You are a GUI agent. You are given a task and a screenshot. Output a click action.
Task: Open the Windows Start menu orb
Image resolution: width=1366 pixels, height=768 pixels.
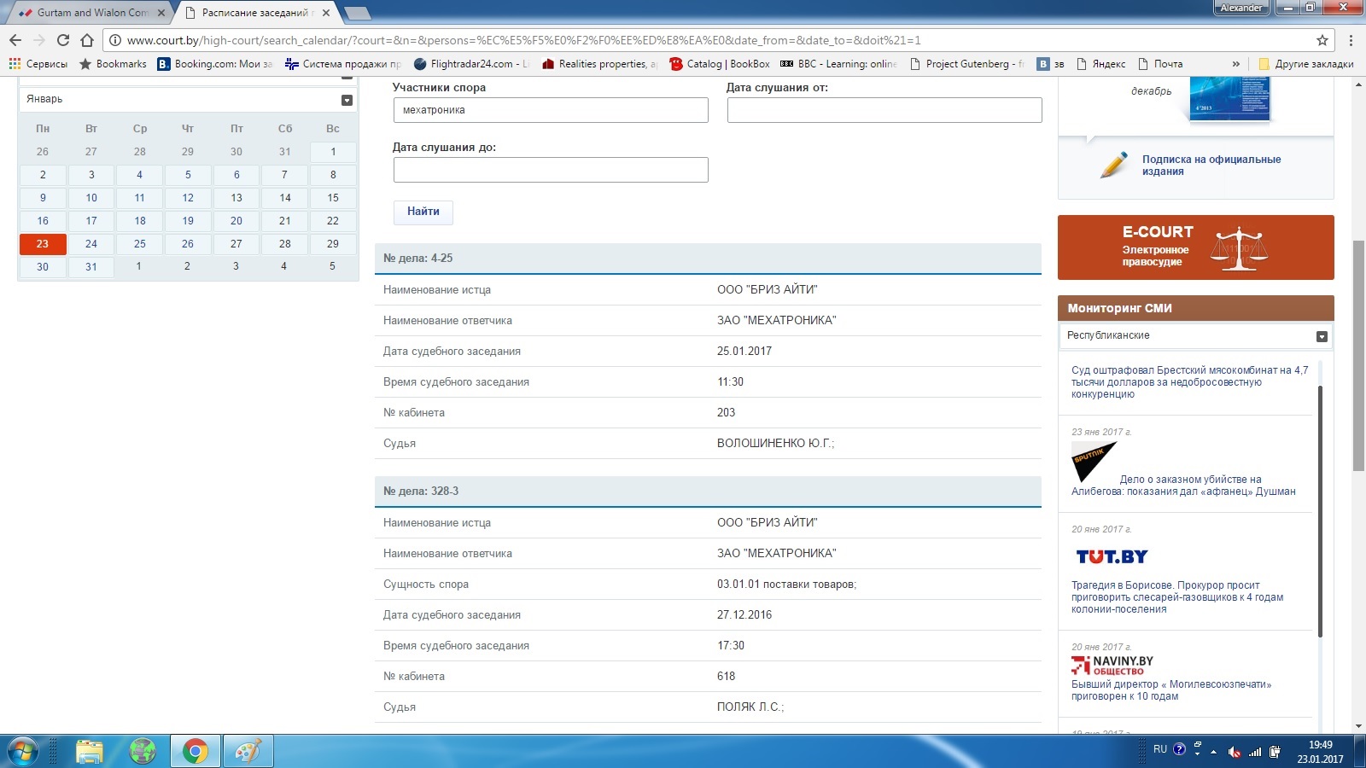[23, 751]
